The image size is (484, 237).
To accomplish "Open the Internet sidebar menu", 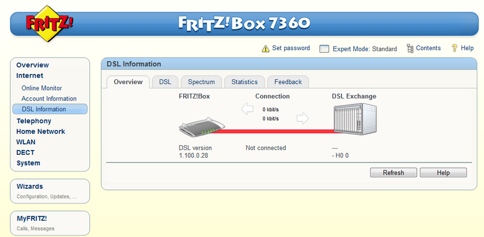I will click(x=30, y=76).
